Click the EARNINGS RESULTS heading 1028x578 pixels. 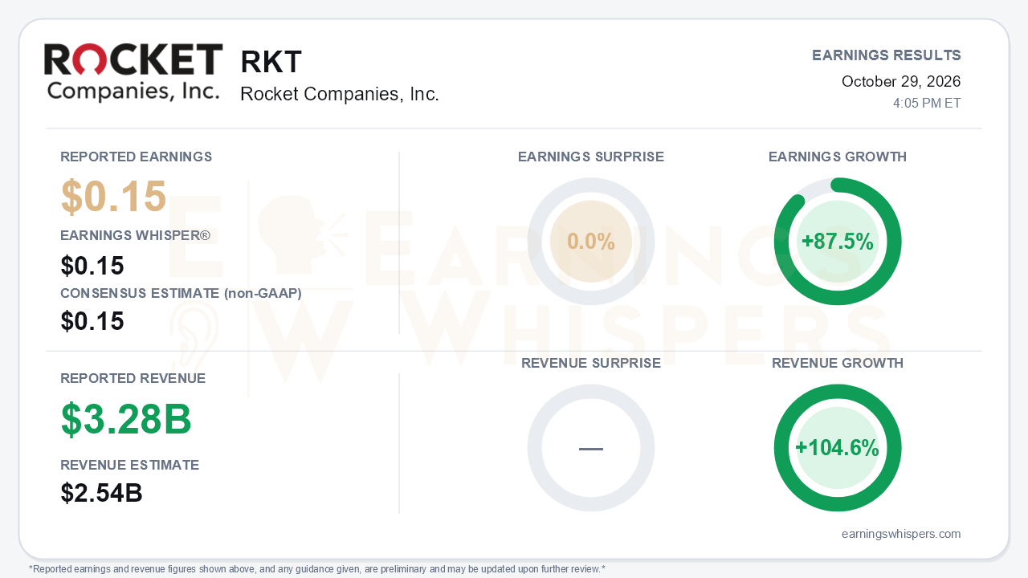pos(887,55)
